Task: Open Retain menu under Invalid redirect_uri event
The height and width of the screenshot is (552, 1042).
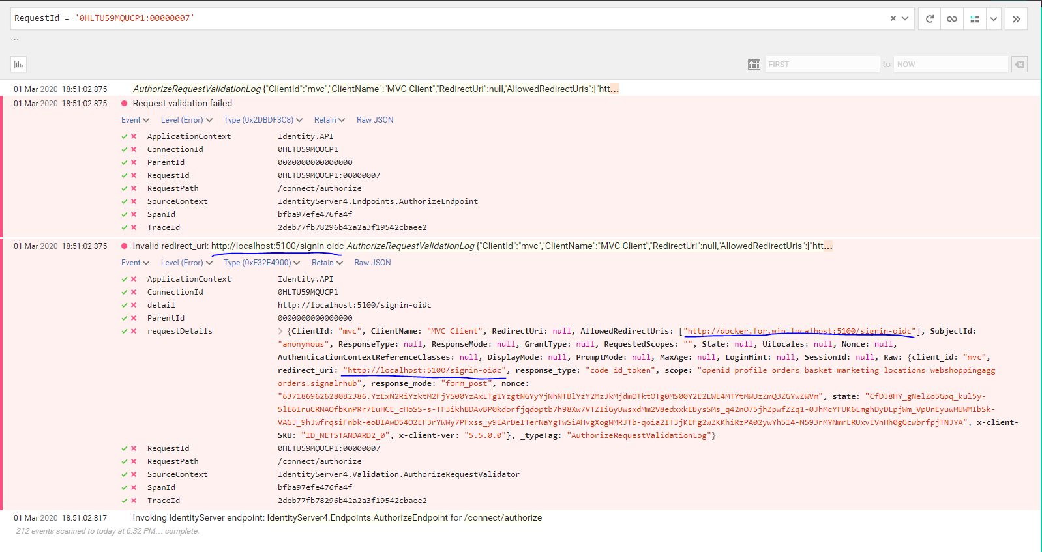Action: click(327, 263)
